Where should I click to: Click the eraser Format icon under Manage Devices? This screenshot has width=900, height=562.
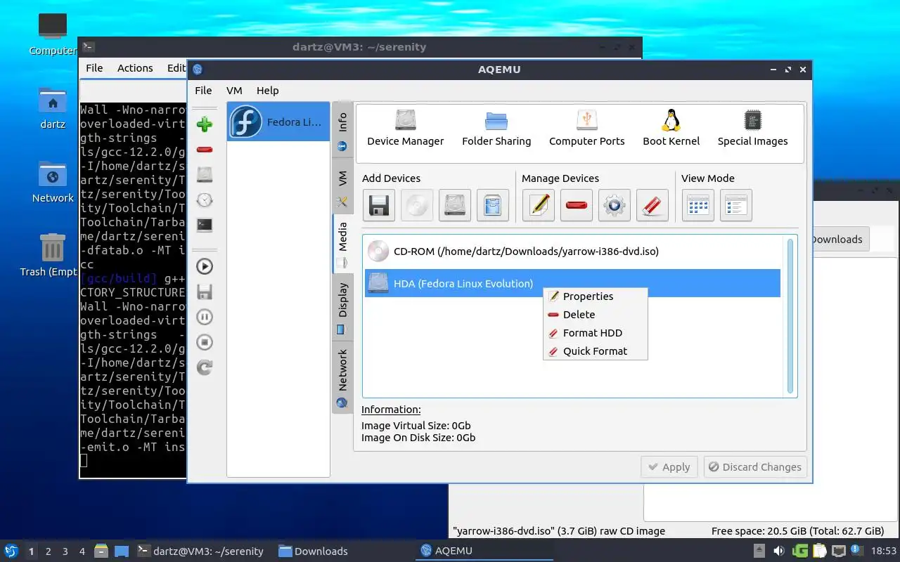click(x=652, y=206)
